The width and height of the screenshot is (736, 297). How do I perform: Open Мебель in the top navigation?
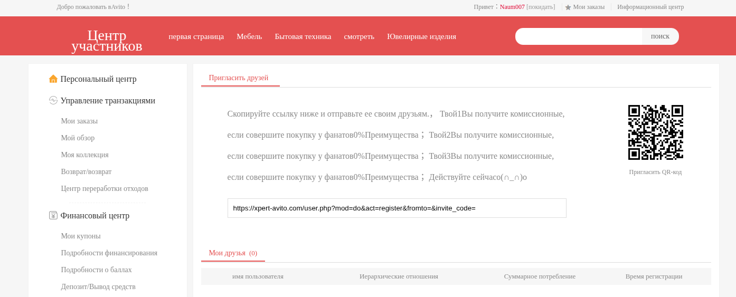249,36
